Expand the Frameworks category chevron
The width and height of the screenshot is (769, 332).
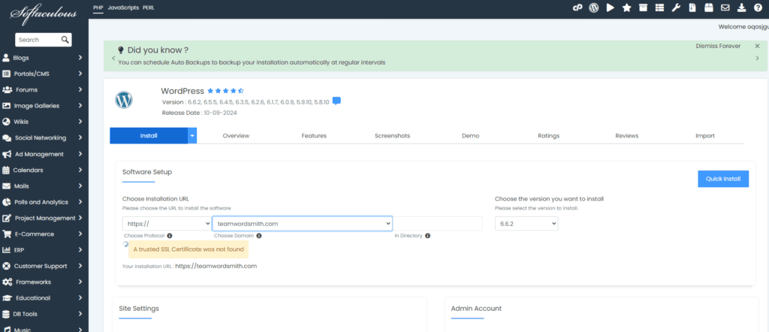[80, 282]
